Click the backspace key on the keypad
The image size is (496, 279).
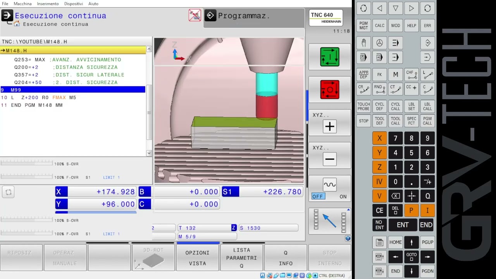coord(395,196)
